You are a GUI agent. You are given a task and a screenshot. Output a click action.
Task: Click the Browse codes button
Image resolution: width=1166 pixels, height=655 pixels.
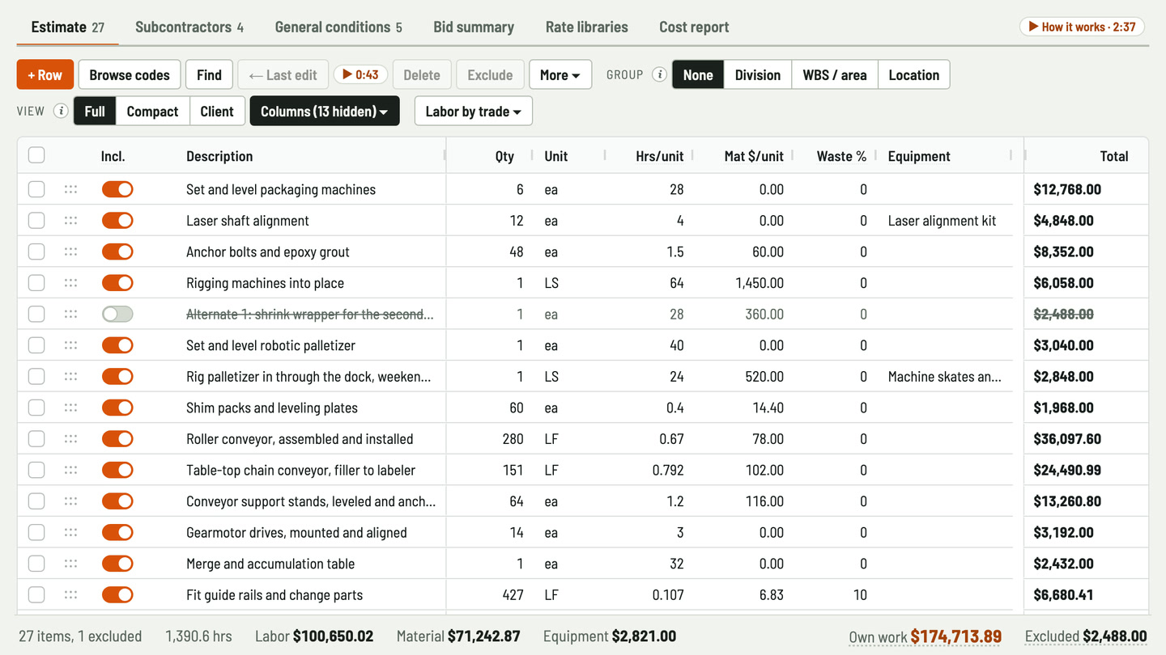130,74
